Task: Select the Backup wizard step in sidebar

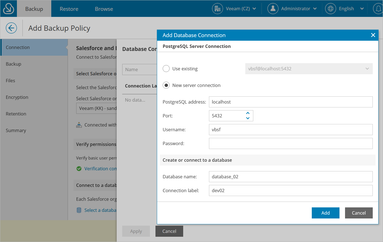Action: coord(34,64)
